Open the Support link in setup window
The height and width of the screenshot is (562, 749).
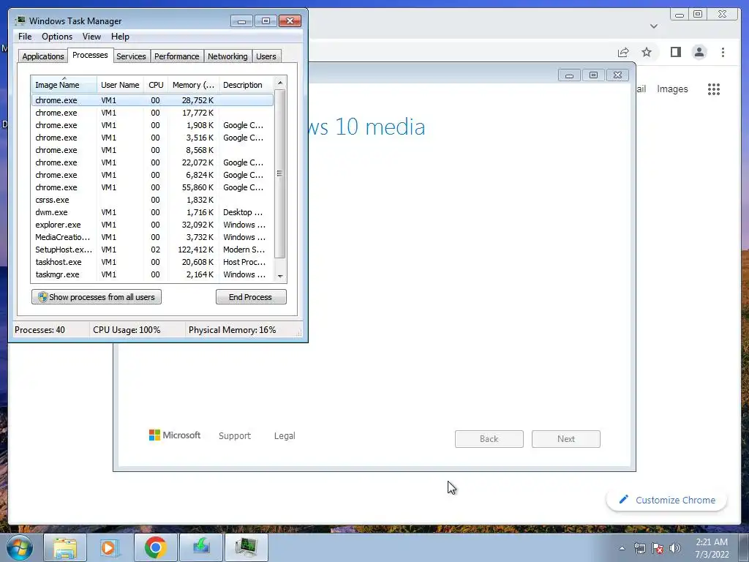click(235, 436)
